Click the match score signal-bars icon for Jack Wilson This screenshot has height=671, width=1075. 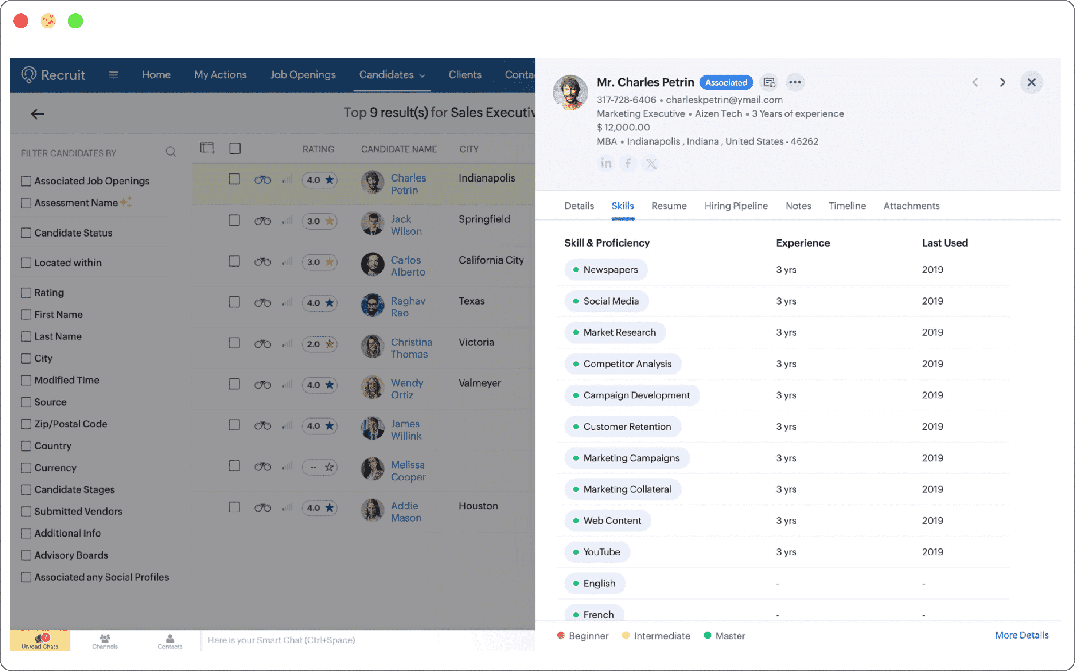(x=287, y=221)
